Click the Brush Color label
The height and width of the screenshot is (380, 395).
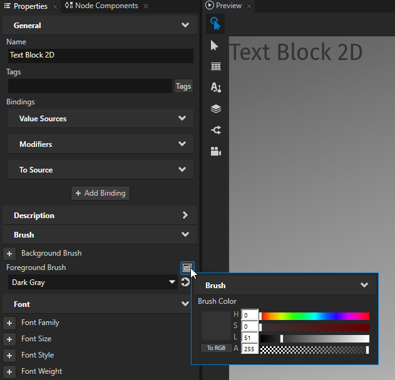click(217, 301)
